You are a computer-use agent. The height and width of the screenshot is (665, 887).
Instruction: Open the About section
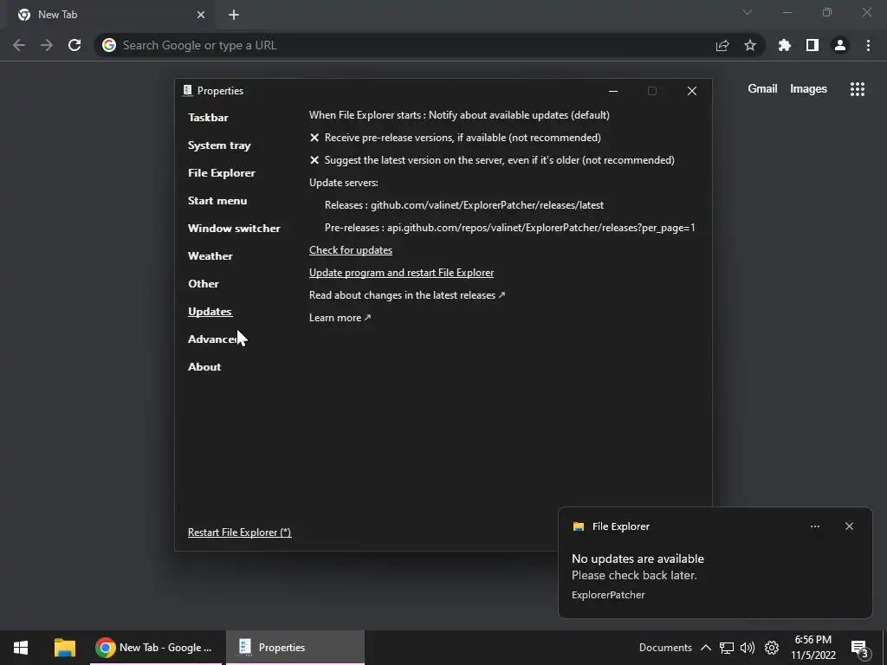point(204,367)
